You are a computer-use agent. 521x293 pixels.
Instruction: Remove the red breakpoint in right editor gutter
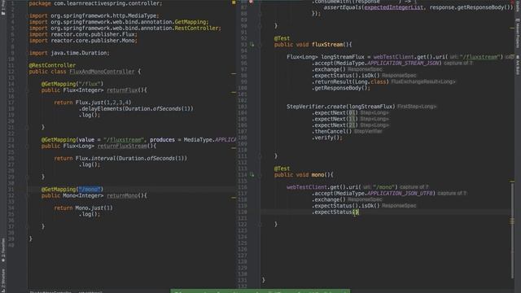coord(252,2)
